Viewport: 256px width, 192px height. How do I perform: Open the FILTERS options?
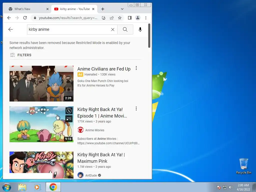coord(20,55)
